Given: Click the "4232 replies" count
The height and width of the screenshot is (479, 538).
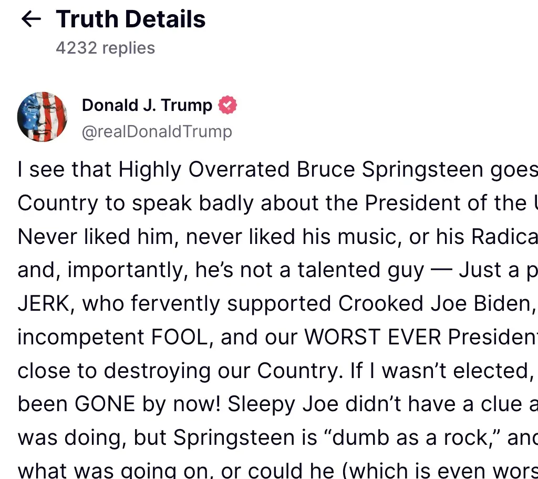Looking at the screenshot, I should pos(105,48).
